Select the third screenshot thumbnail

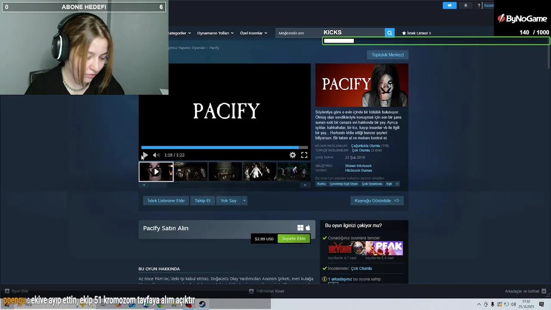point(225,172)
